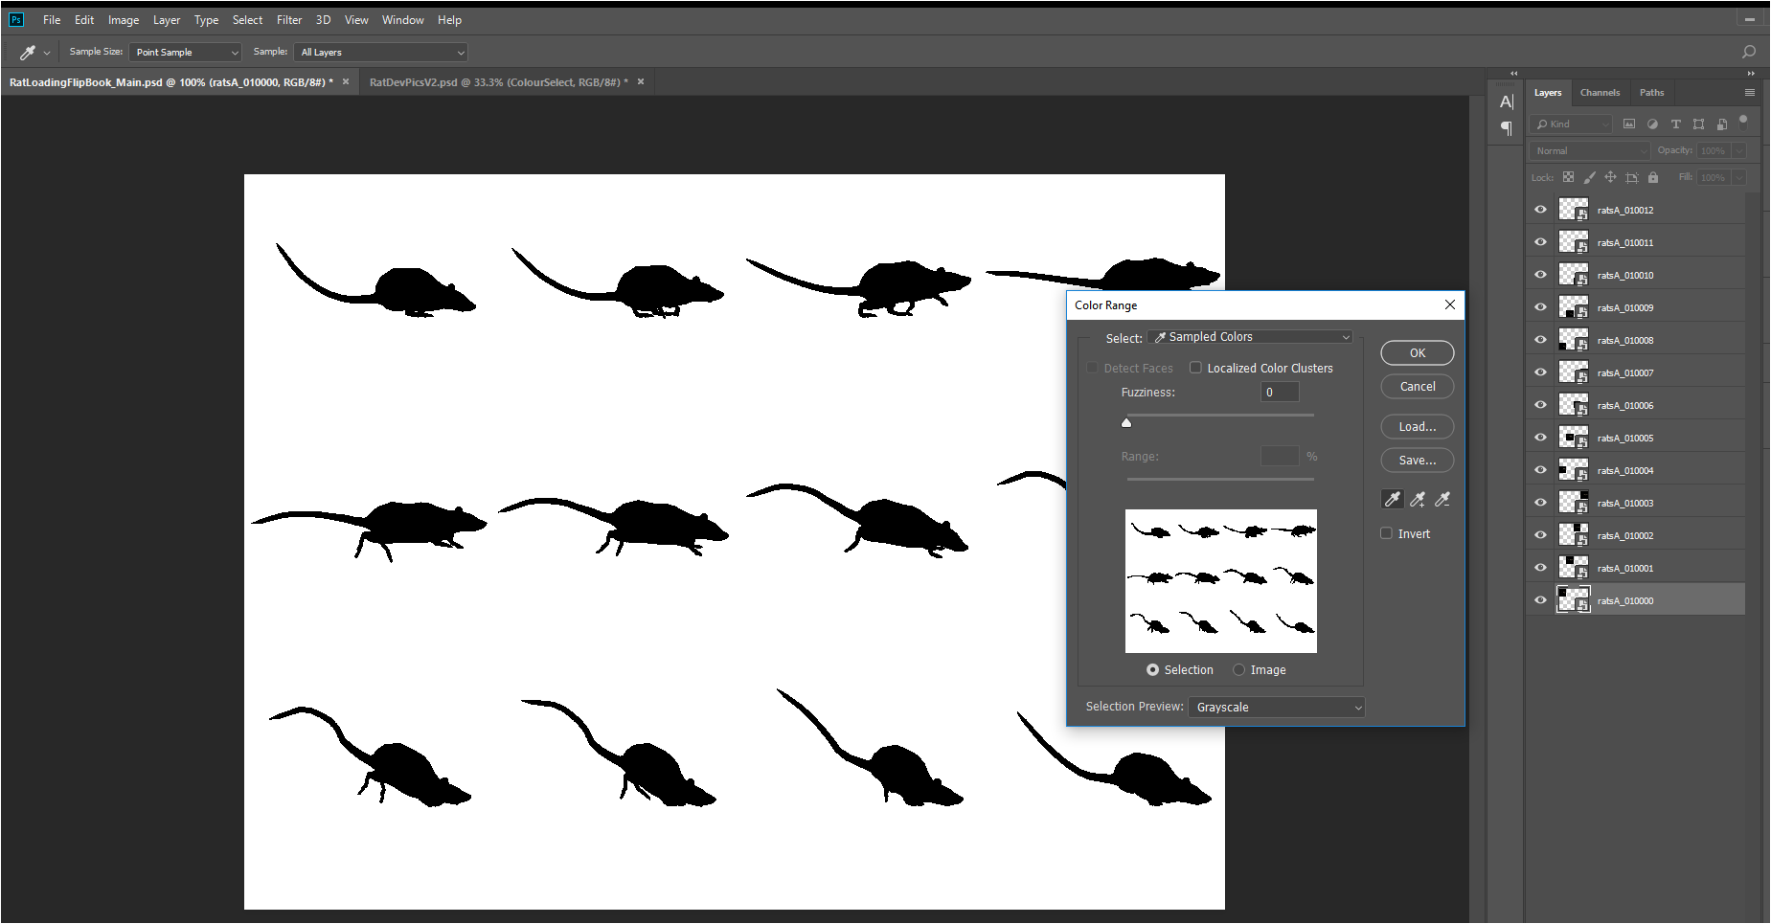Open the Sample Size dropdown
1771x924 pixels.
coord(185,52)
